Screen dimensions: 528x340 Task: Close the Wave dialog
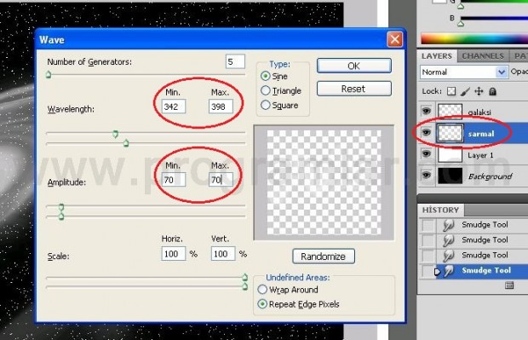[x=395, y=39]
